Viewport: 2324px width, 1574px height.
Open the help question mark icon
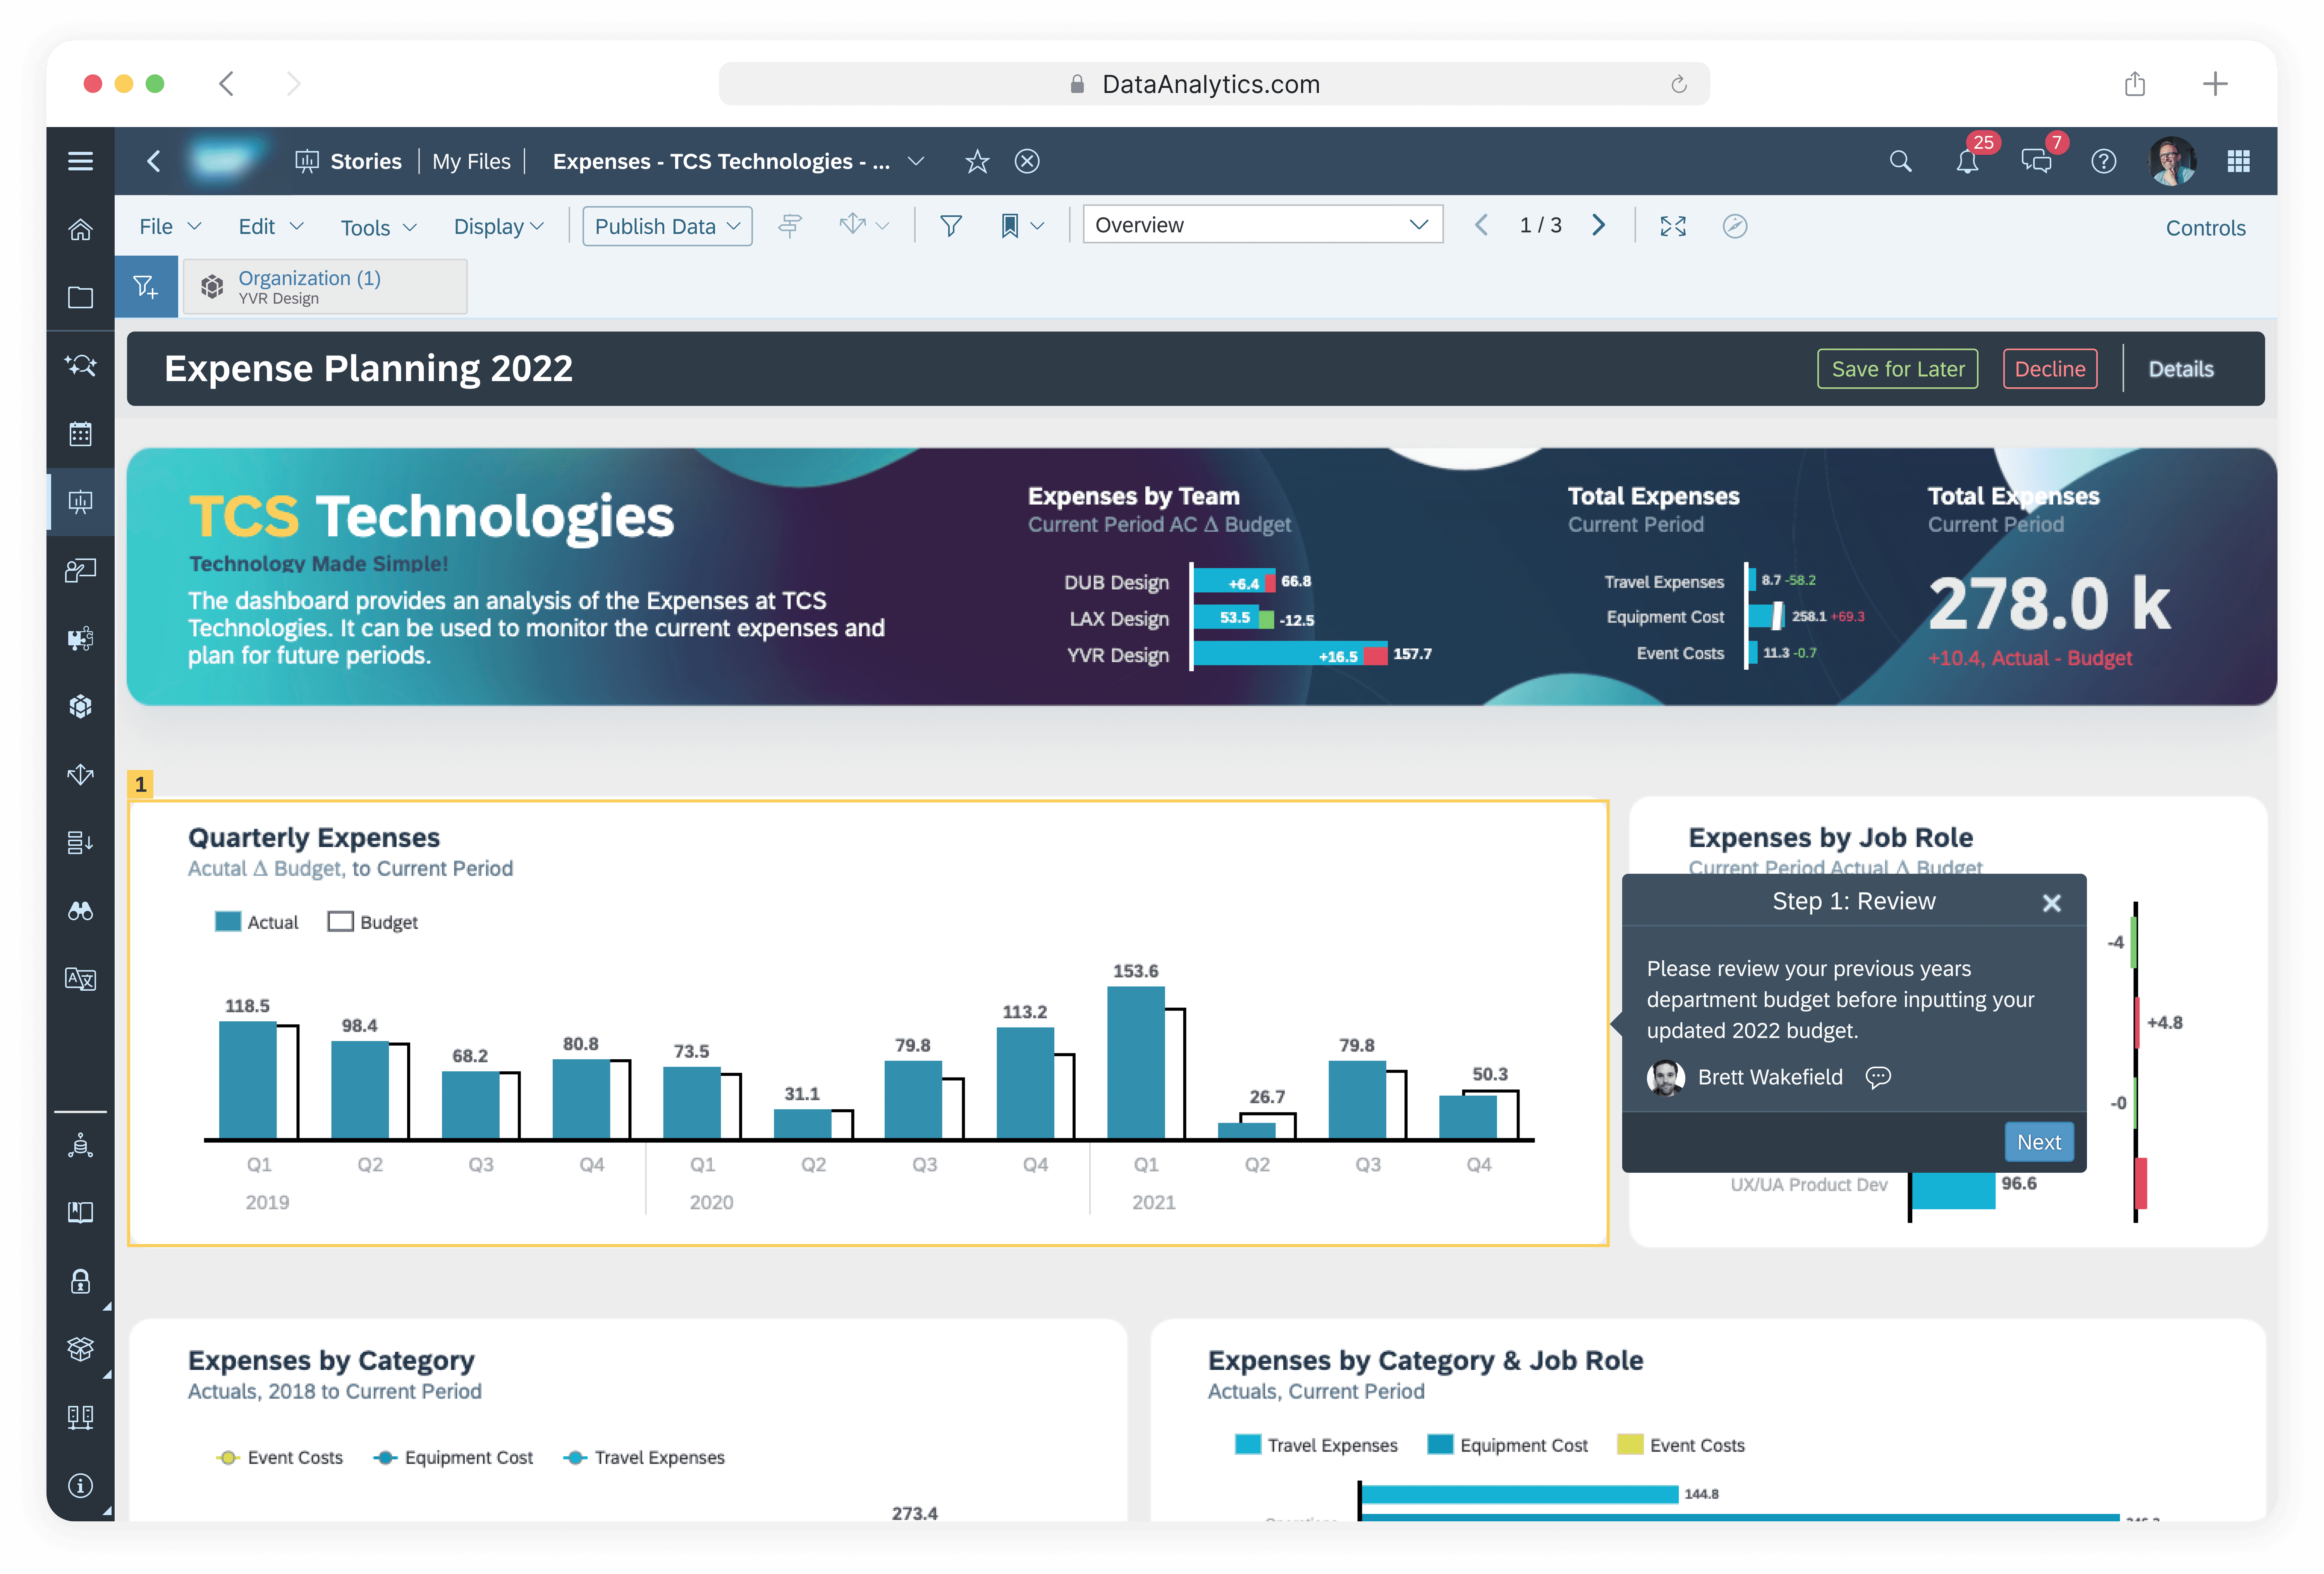pos(2104,161)
